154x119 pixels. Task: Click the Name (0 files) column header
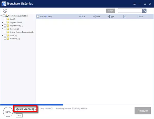click(x=46, y=16)
